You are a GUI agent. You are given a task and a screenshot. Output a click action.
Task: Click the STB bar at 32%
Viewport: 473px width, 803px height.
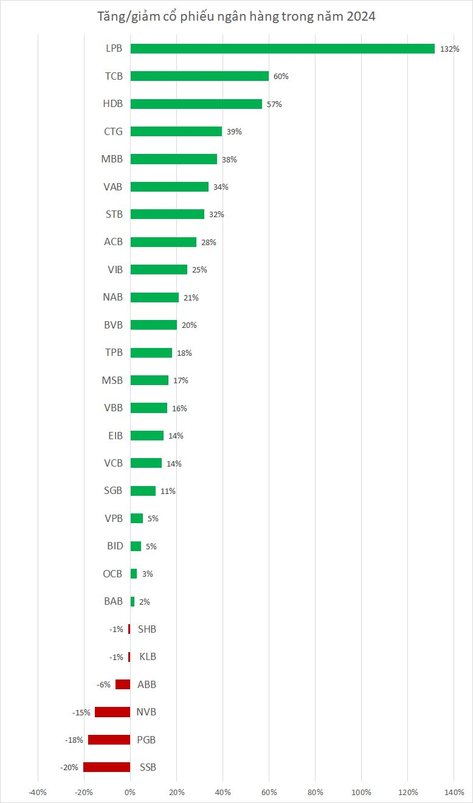point(167,214)
